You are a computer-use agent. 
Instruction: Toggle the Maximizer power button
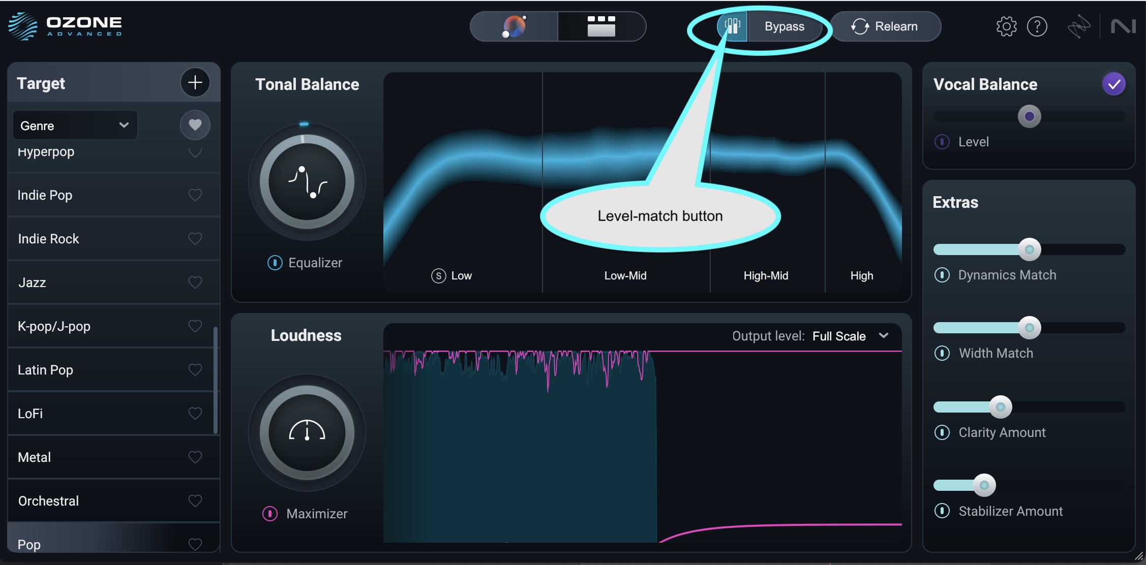pyautogui.click(x=270, y=514)
